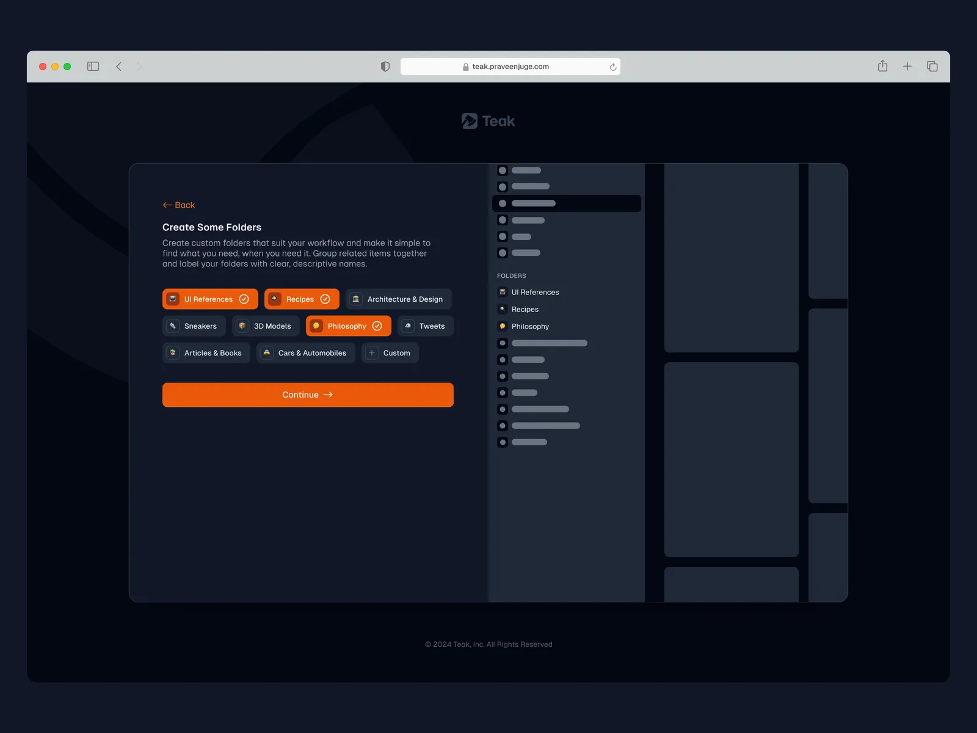Click the browser back arrow

(x=119, y=67)
